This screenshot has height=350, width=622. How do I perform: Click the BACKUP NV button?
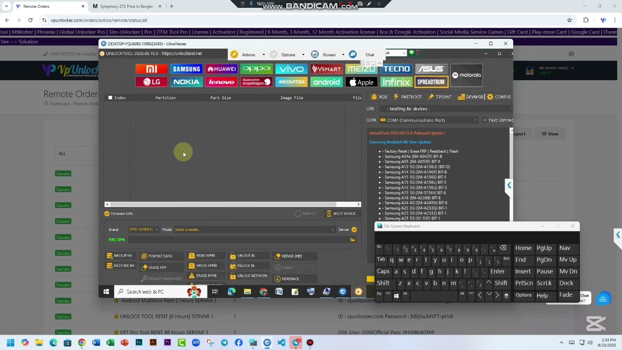click(x=120, y=256)
